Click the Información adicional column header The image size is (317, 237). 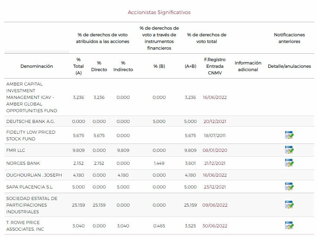(x=248, y=66)
